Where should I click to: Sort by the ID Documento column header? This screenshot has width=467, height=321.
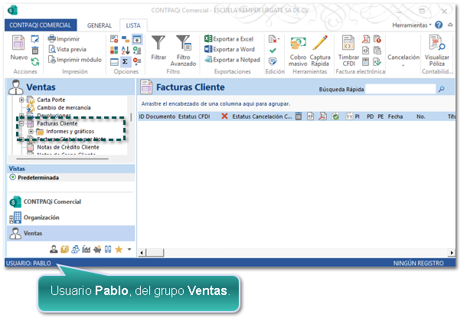pos(157,117)
